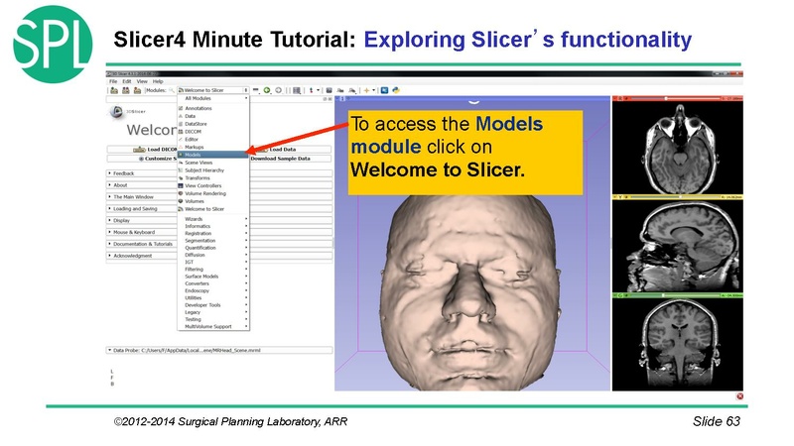Open the view layout selector icon
The image size is (794, 446).
(x=297, y=90)
